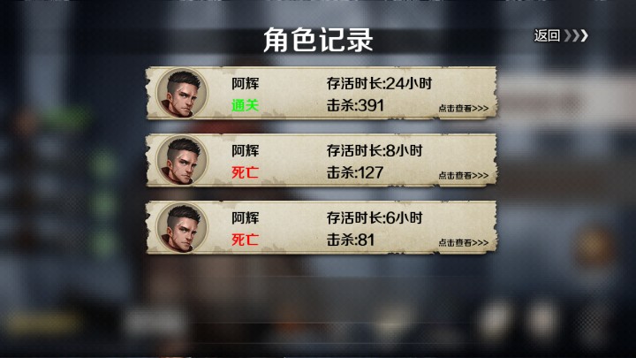Click the red 死亡 label in 6小时 record
This screenshot has height=358, width=636.
[x=245, y=240]
